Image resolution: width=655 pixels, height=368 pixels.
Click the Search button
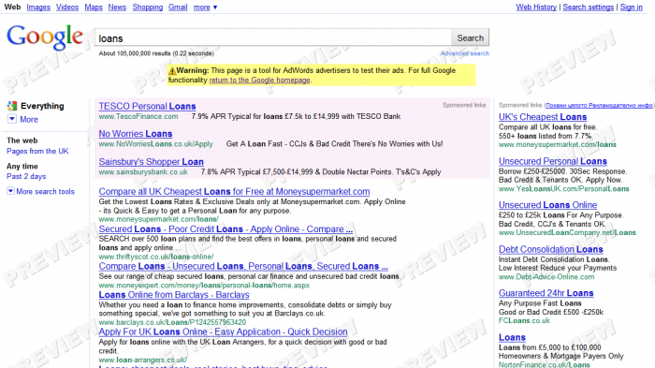click(471, 37)
